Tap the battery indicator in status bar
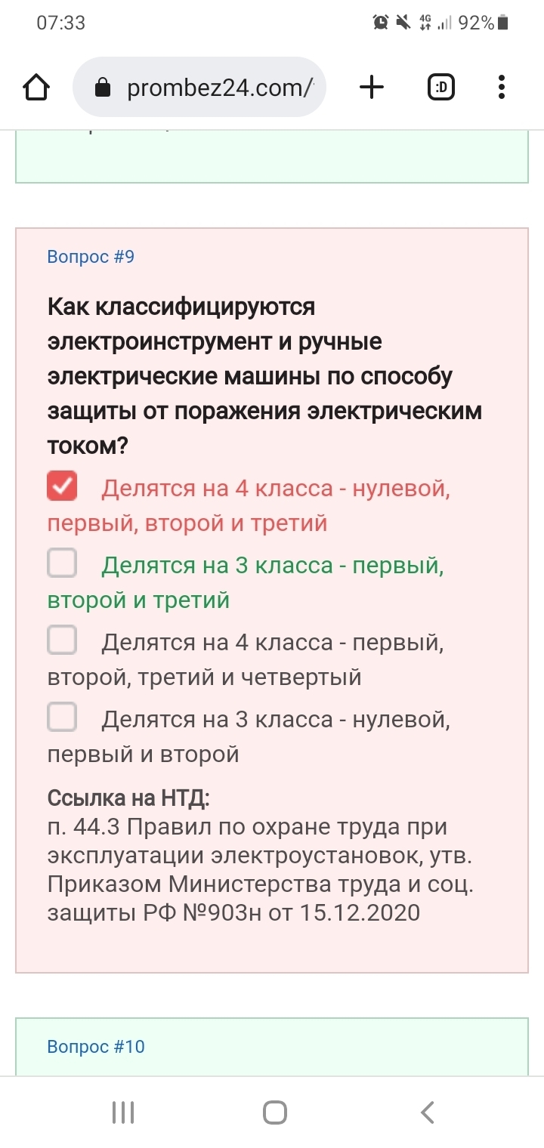The width and height of the screenshot is (544, 1148). point(503,23)
